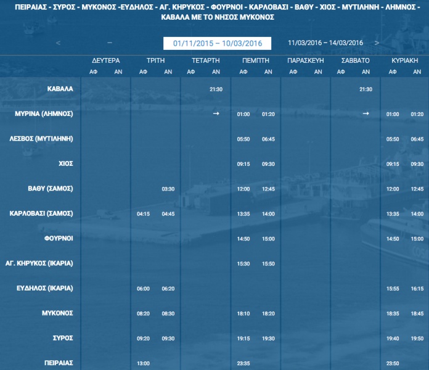Go to previous date range arrow
429x370 pixels.
(58, 43)
